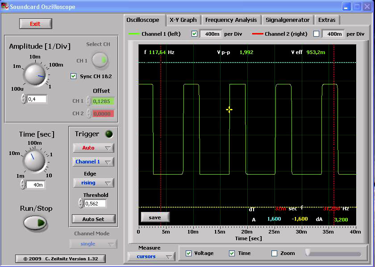The width and height of the screenshot is (375, 267).
Task: Open the Measure cursors dropdown
Action: click(151, 256)
